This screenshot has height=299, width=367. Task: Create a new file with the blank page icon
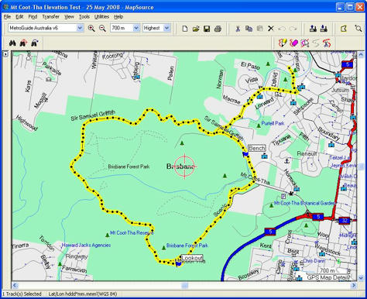(x=185, y=29)
